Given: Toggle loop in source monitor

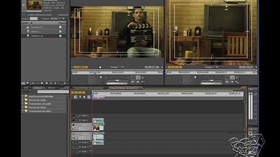Looking at the screenshot, I should pos(133,78).
